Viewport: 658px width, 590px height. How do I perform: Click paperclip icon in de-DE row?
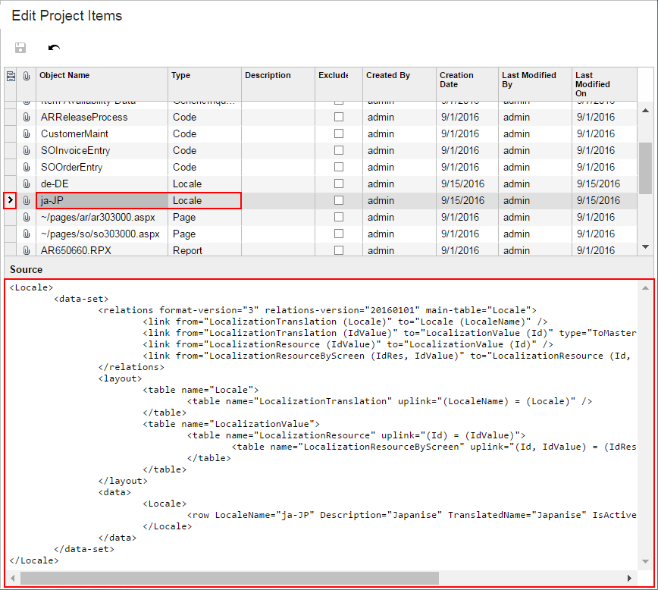[x=27, y=184]
